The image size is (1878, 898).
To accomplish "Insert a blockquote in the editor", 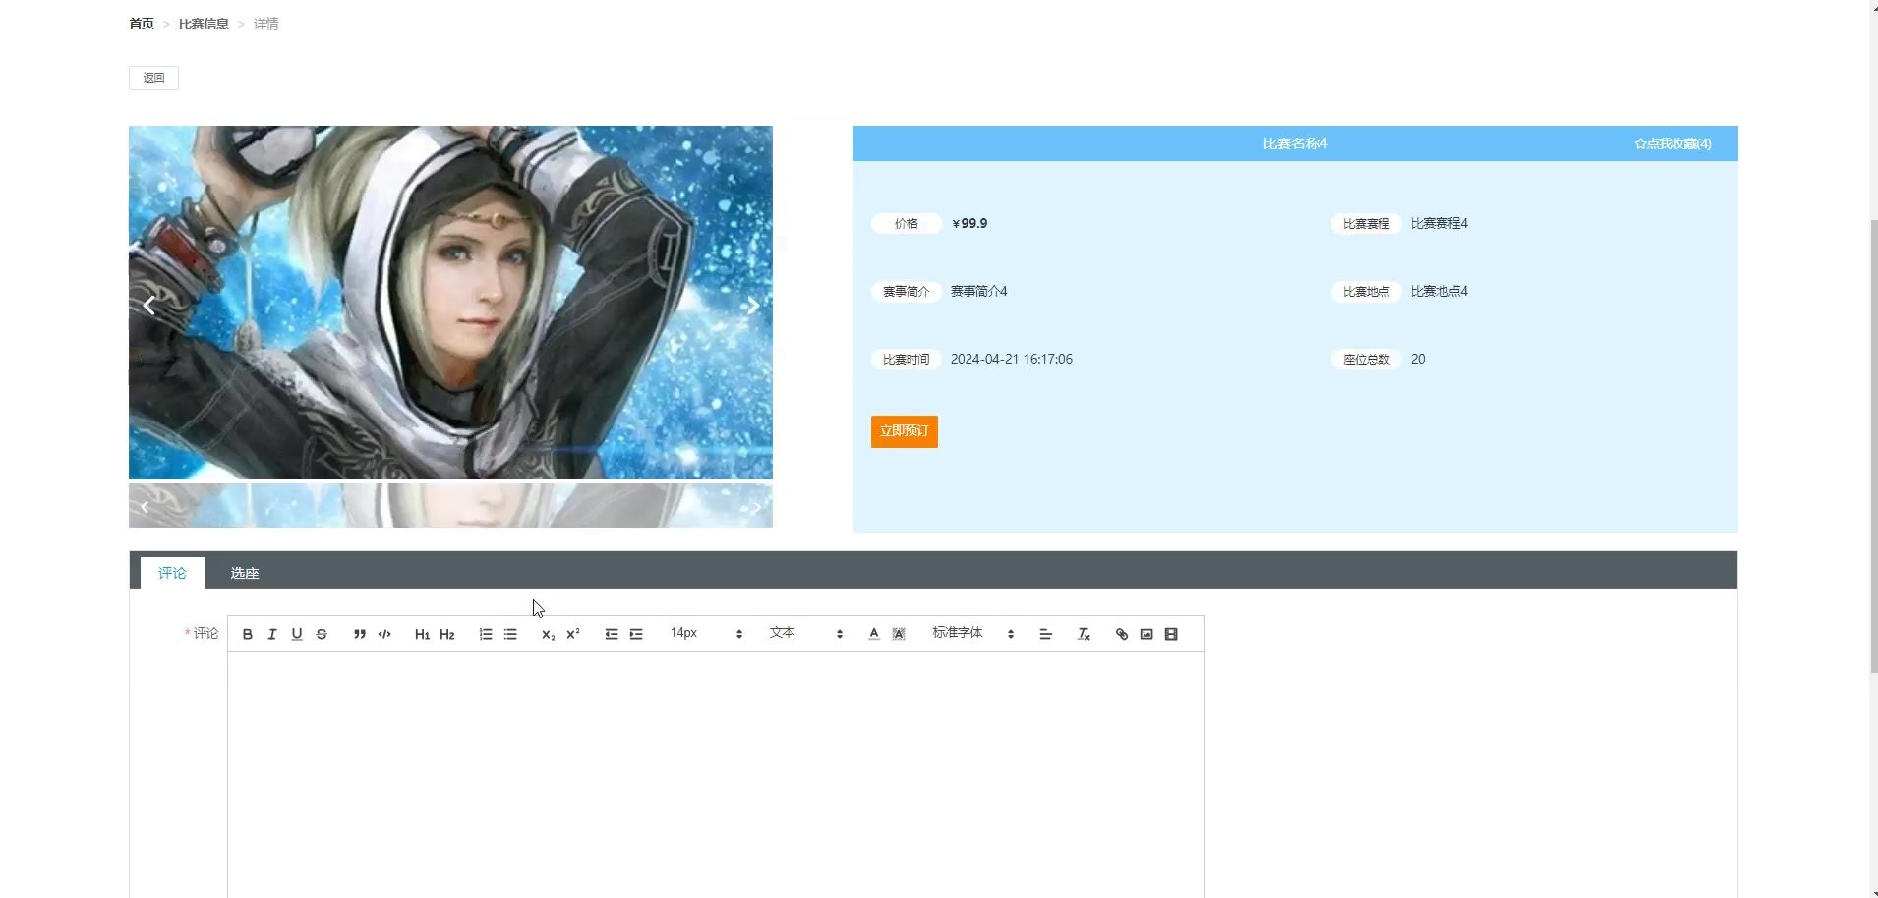I will (x=360, y=634).
